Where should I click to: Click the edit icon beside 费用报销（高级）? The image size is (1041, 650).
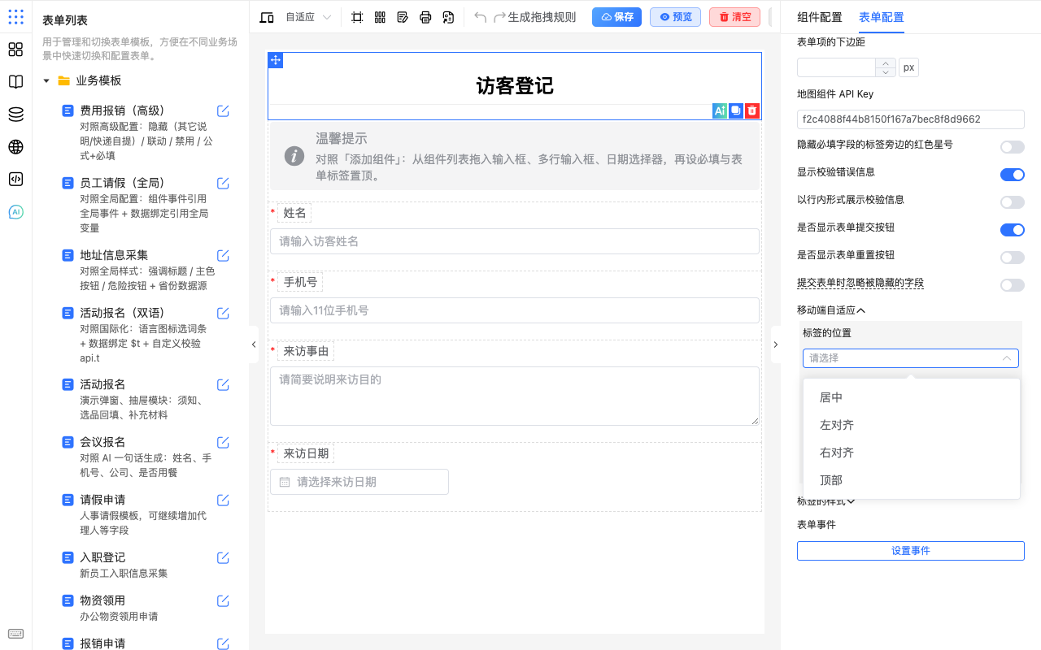223,110
